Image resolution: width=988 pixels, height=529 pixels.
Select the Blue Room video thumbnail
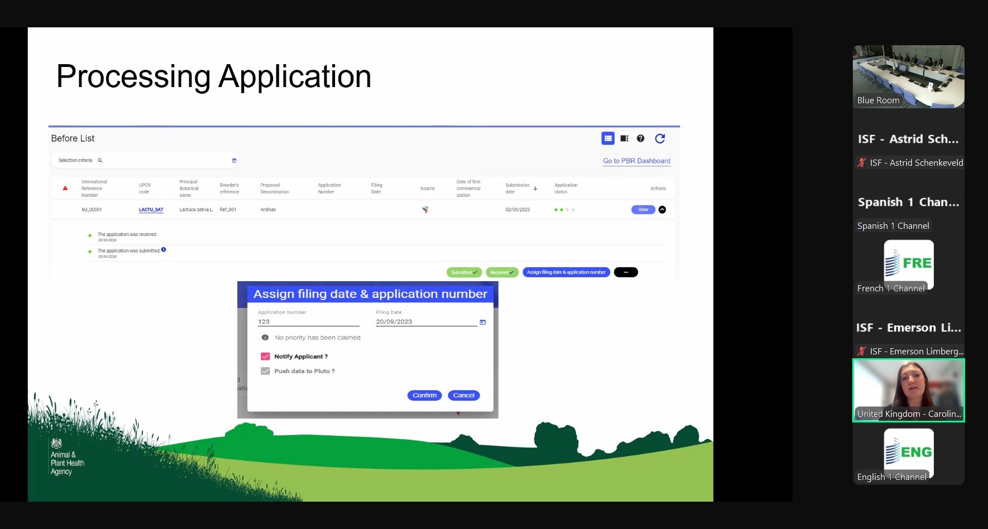click(x=908, y=76)
